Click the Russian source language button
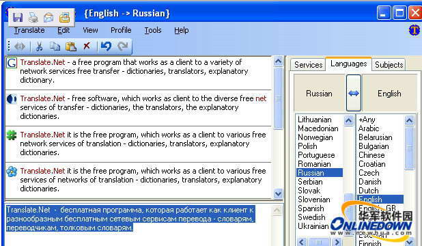Image resolution: width=422 pixels, height=246 pixels. click(x=319, y=93)
